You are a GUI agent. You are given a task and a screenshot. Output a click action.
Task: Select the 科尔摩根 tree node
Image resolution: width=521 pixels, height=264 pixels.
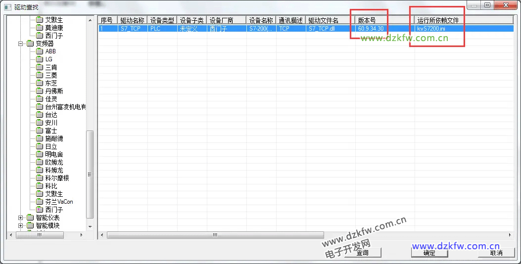point(57,178)
